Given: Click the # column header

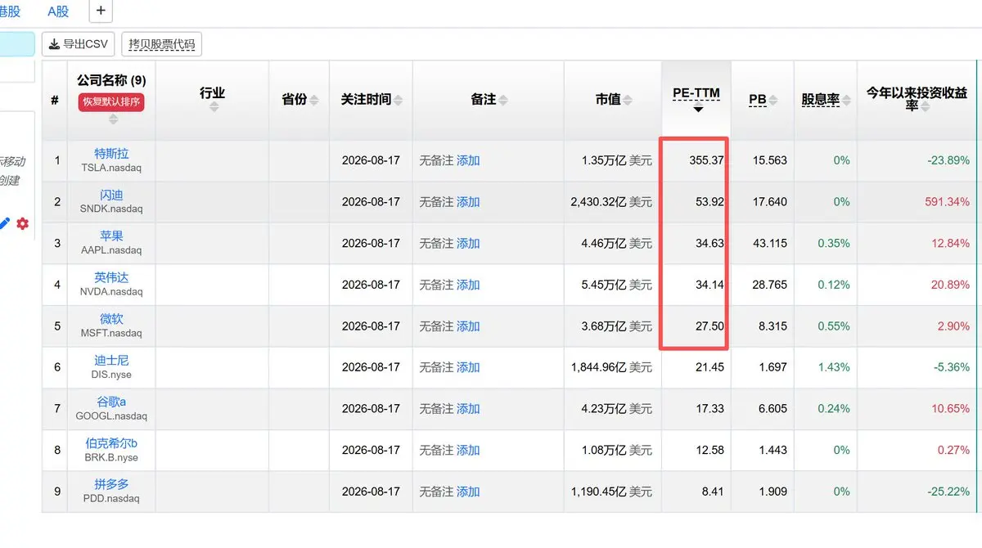Looking at the screenshot, I should pos(55,100).
